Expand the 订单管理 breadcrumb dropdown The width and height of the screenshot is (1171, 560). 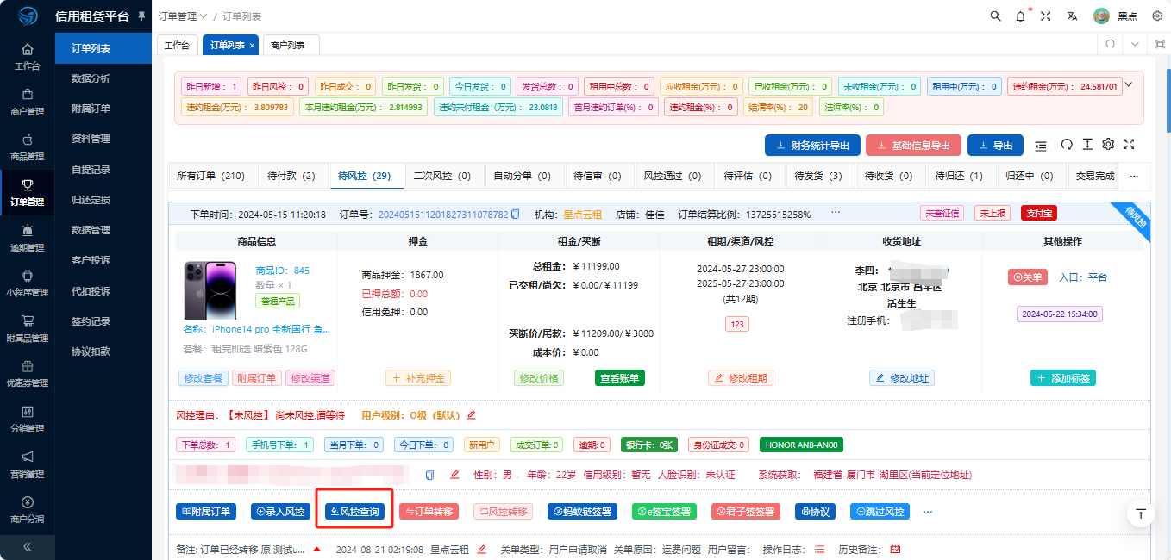pyautogui.click(x=183, y=16)
